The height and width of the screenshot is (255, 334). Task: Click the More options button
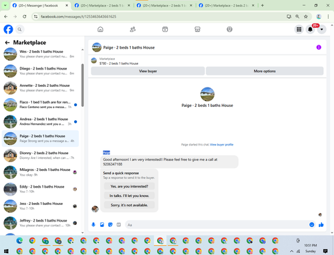265,71
